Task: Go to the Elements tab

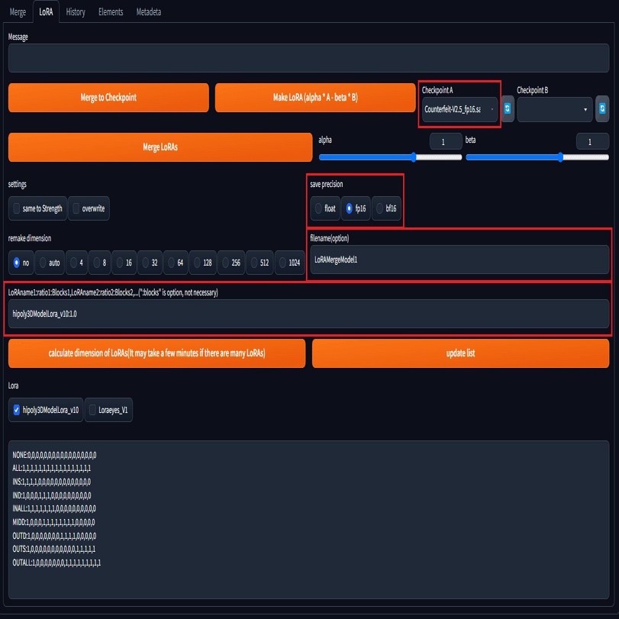Action: [x=111, y=12]
